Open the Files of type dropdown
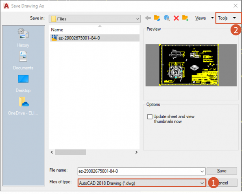Viewport: 244px width, 194px height. 142,183
